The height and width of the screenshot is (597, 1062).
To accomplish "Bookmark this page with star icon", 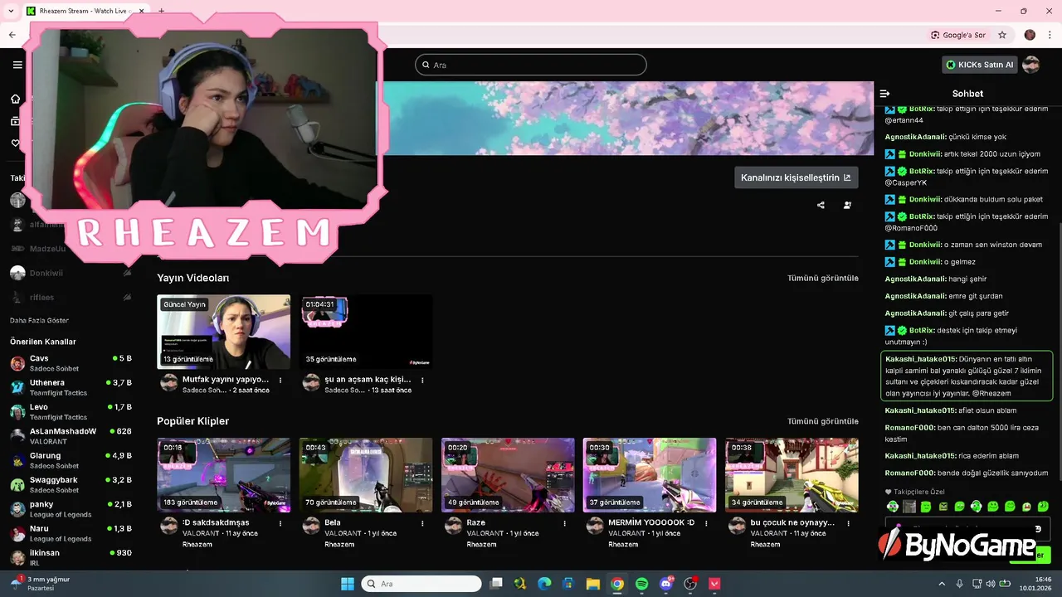I will coord(1002,35).
